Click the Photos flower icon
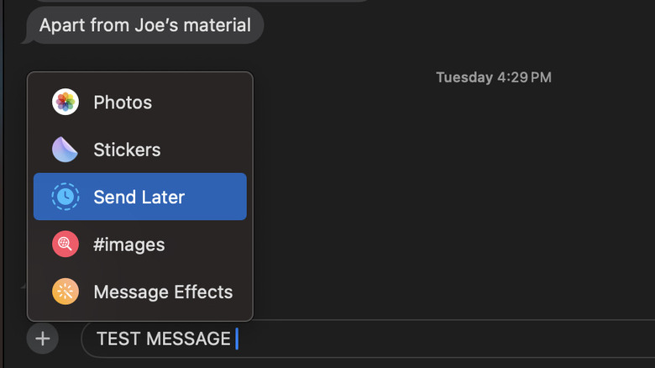655x368 pixels. pyautogui.click(x=65, y=103)
